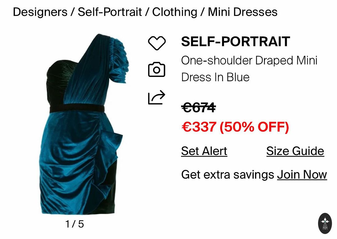
Task: Open Self-Portrait breadcrumb link
Action: click(110, 12)
